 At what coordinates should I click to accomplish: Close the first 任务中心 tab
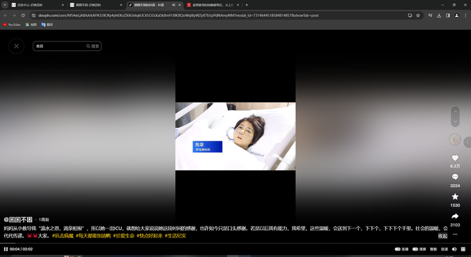(x=62, y=5)
